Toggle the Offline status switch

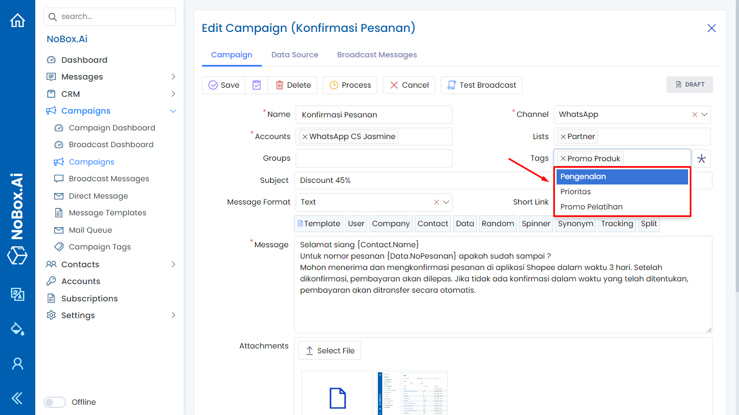point(54,402)
